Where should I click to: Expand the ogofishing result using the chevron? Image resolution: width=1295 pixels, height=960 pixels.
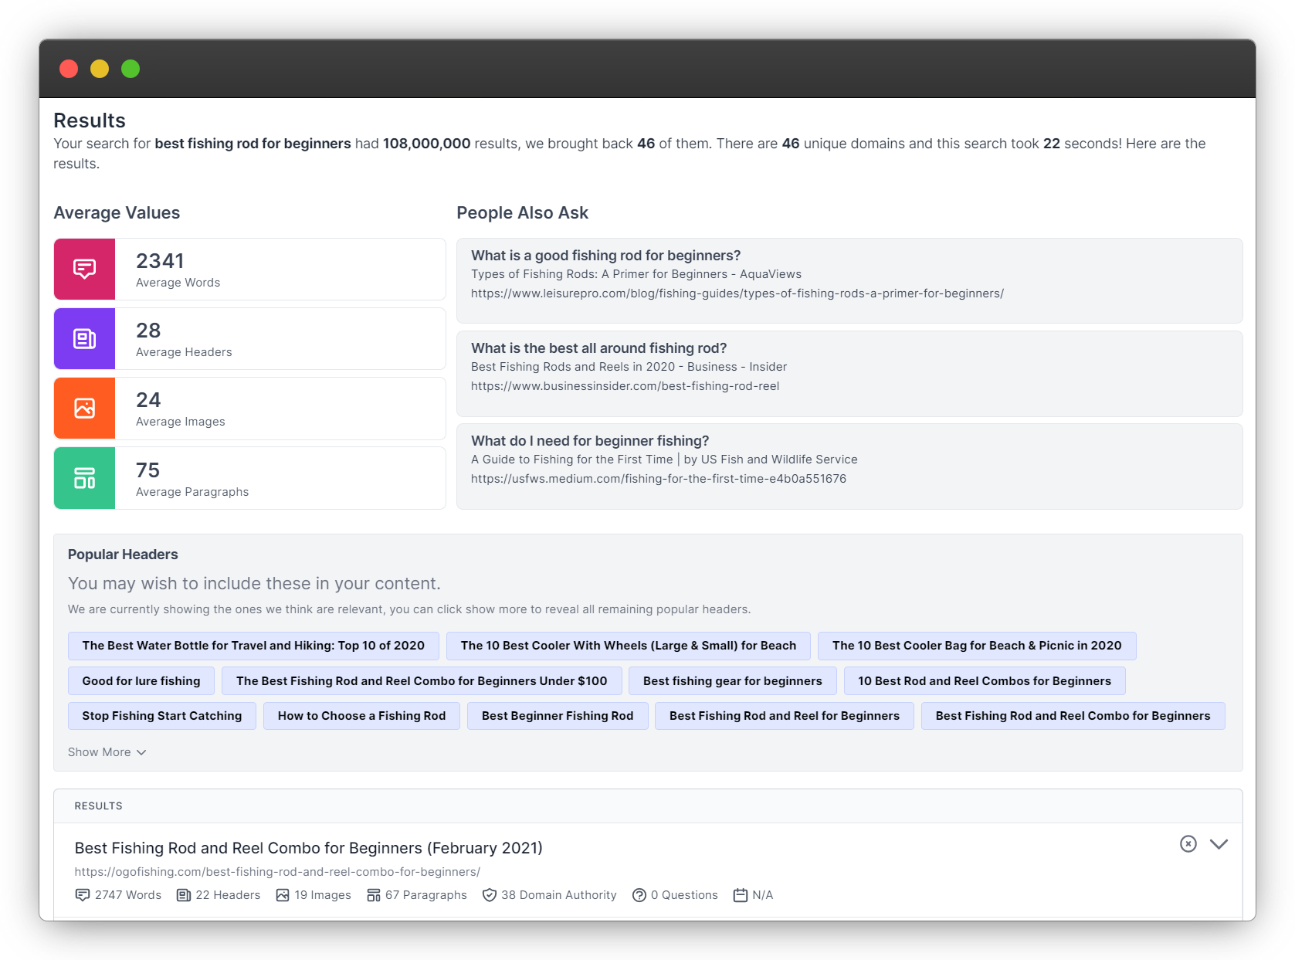pyautogui.click(x=1219, y=843)
